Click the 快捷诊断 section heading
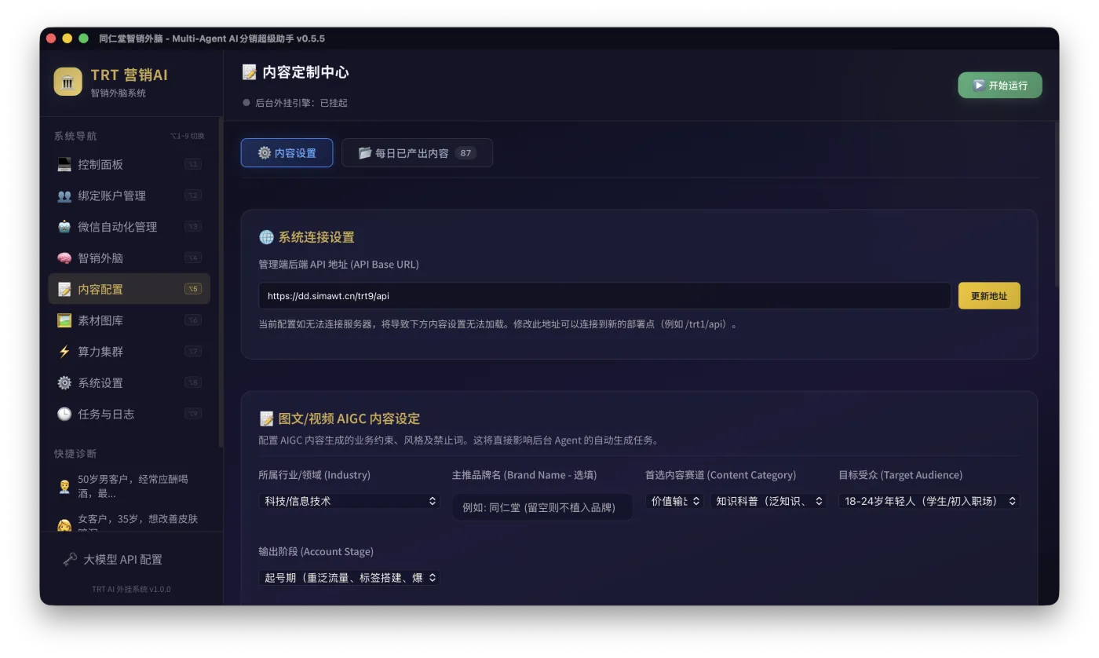 (x=75, y=454)
